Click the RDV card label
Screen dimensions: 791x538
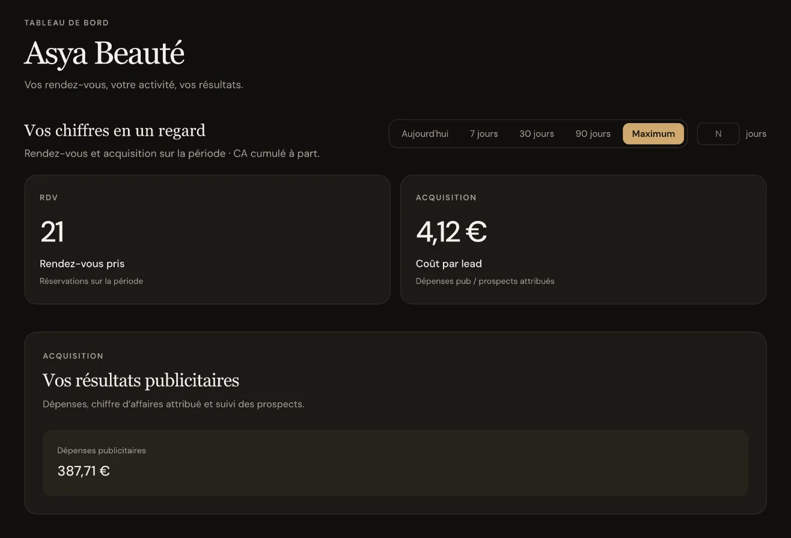pyautogui.click(x=49, y=198)
